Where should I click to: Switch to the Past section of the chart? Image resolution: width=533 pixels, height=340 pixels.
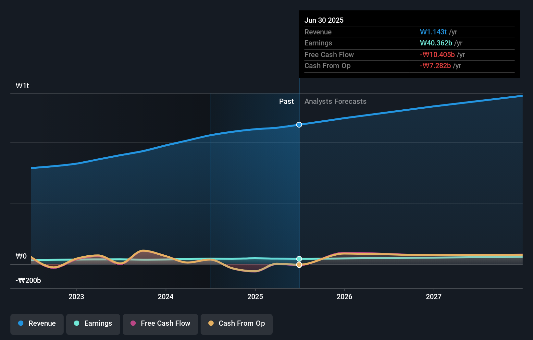point(286,102)
